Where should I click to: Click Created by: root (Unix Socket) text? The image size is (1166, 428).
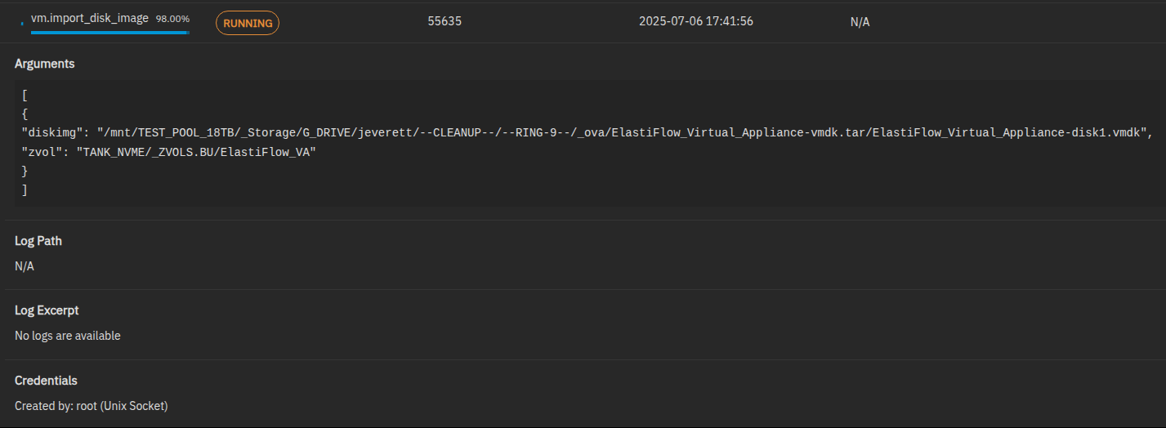92,406
